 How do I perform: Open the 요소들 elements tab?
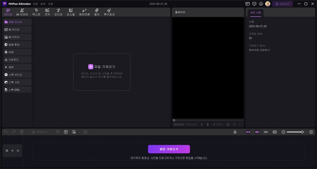[x=71, y=12]
